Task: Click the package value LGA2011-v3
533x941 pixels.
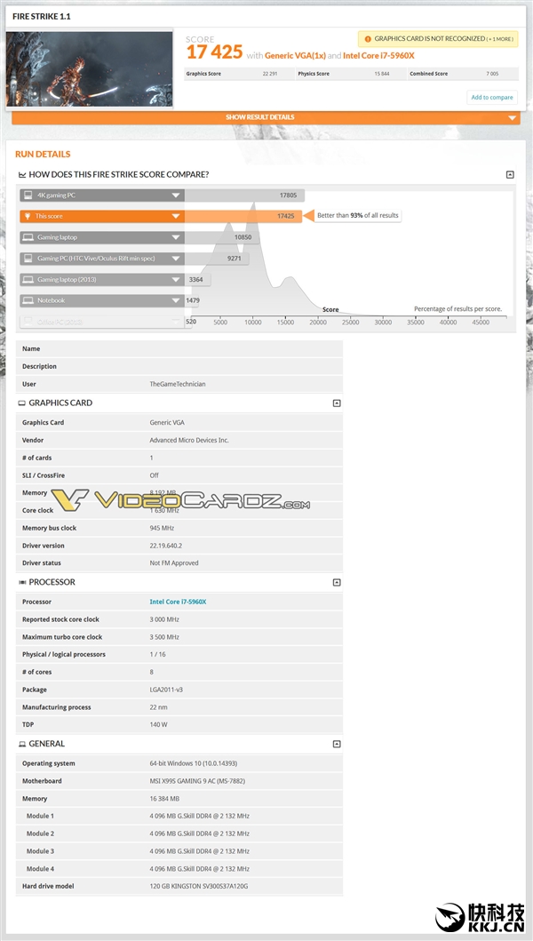Action: (x=166, y=690)
